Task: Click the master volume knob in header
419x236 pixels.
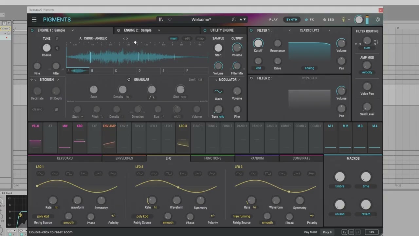Action: click(359, 20)
